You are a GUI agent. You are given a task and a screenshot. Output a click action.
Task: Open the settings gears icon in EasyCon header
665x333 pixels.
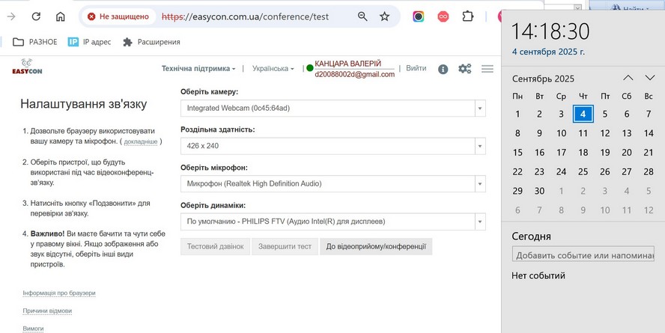(x=465, y=69)
